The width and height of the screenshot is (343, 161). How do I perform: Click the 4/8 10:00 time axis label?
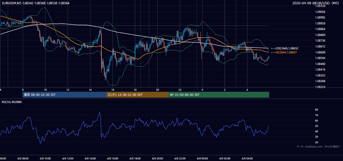[45, 159]
